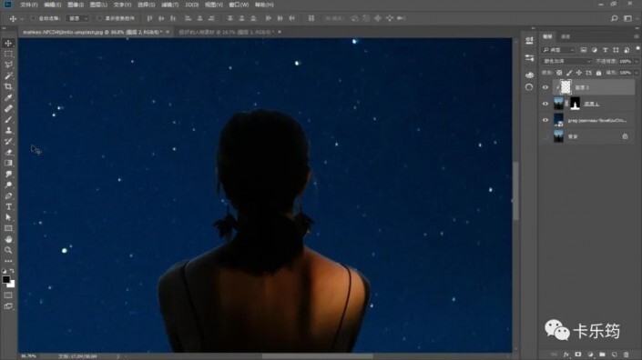
Task: Click the foreground black color swatch
Action: (5, 279)
